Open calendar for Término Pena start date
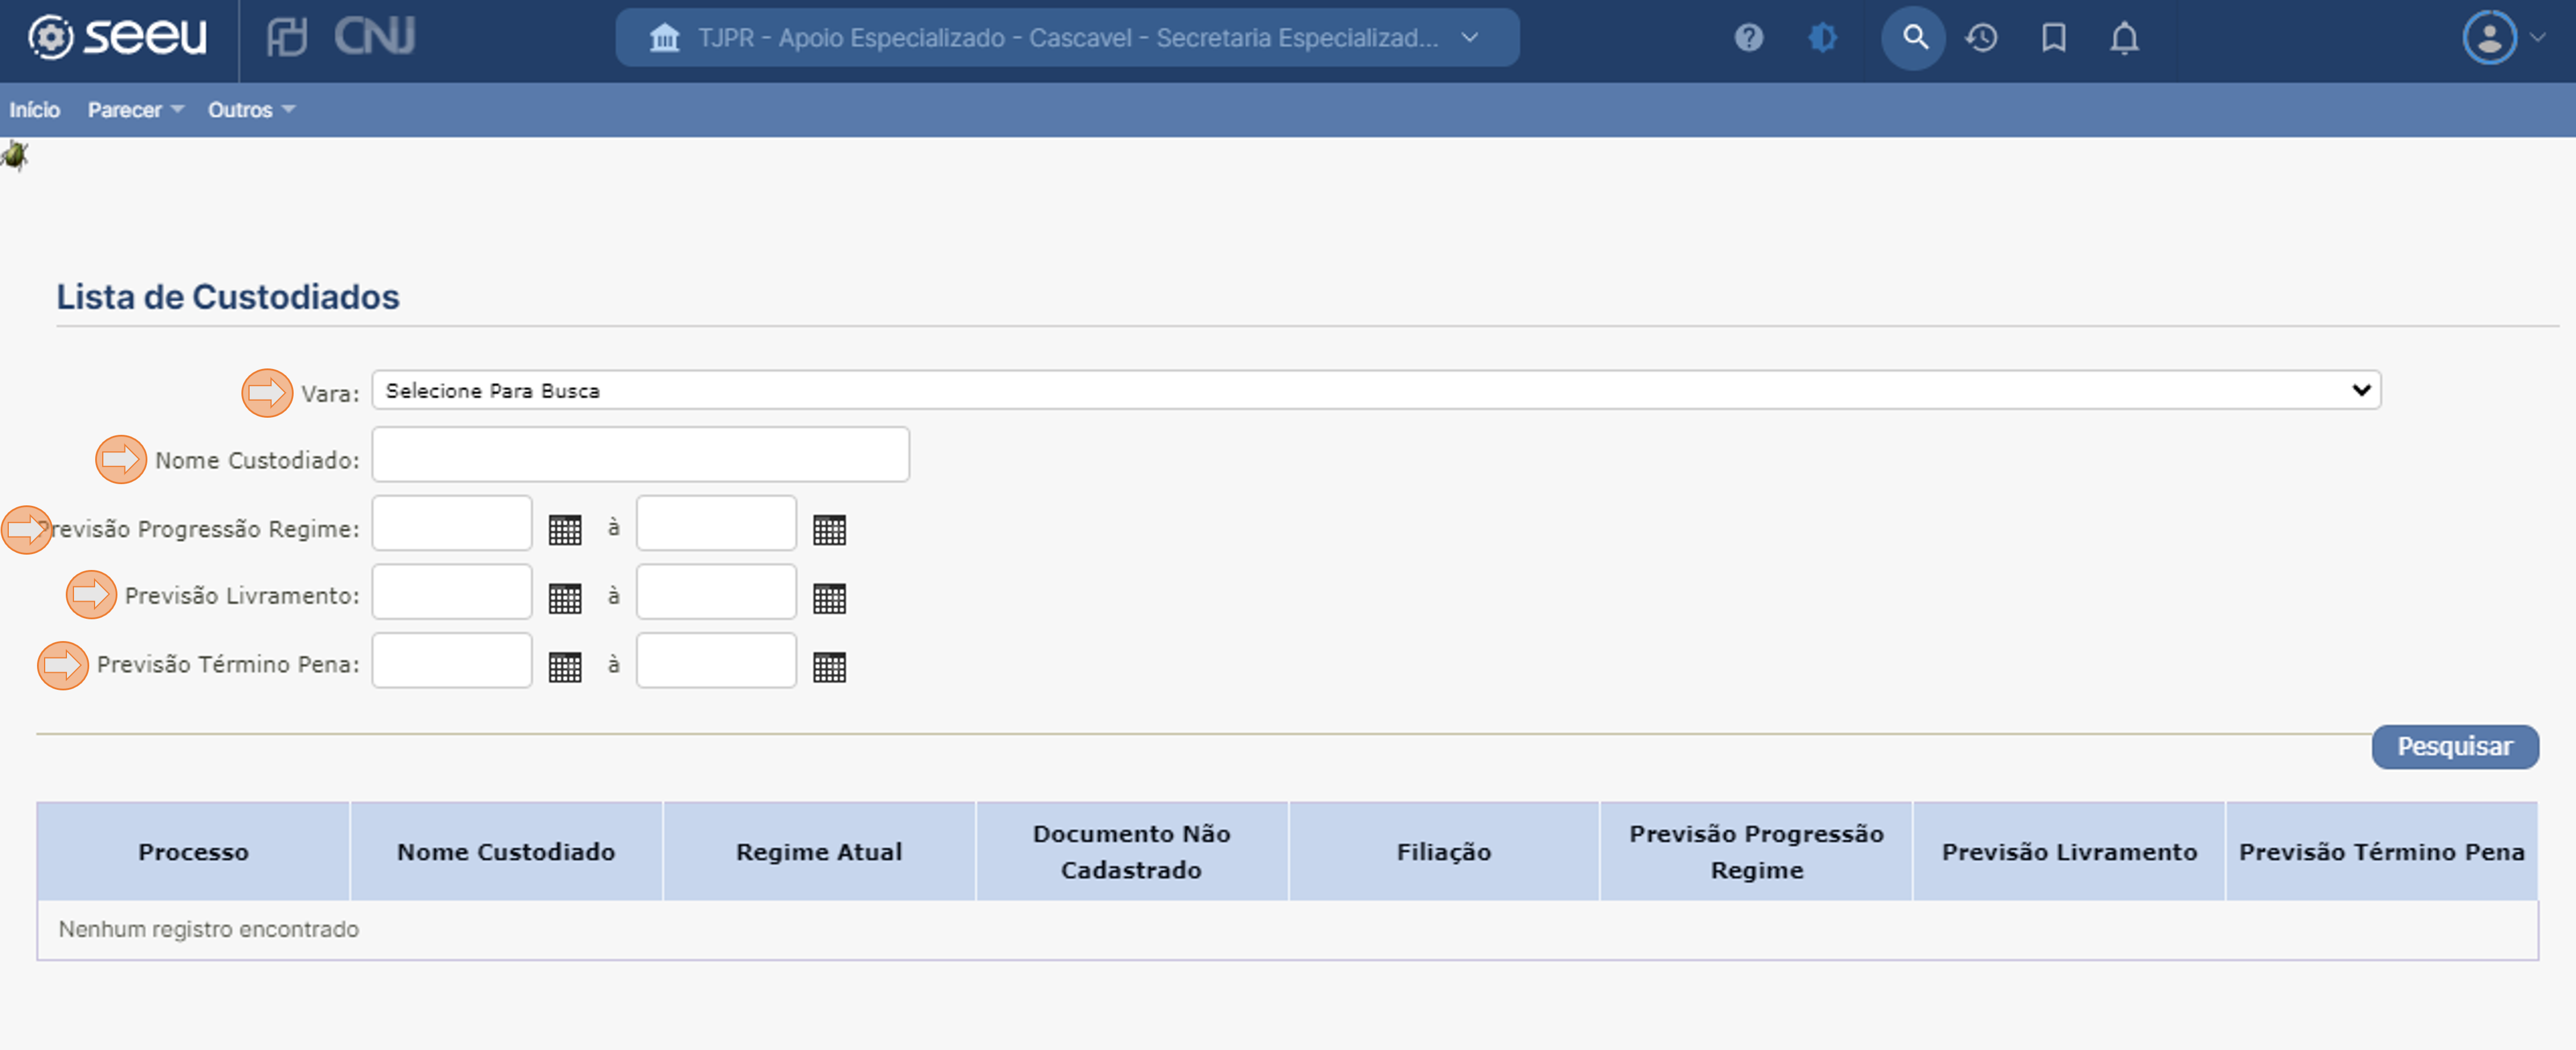Screen dimensions: 2576x1050 tap(565, 666)
